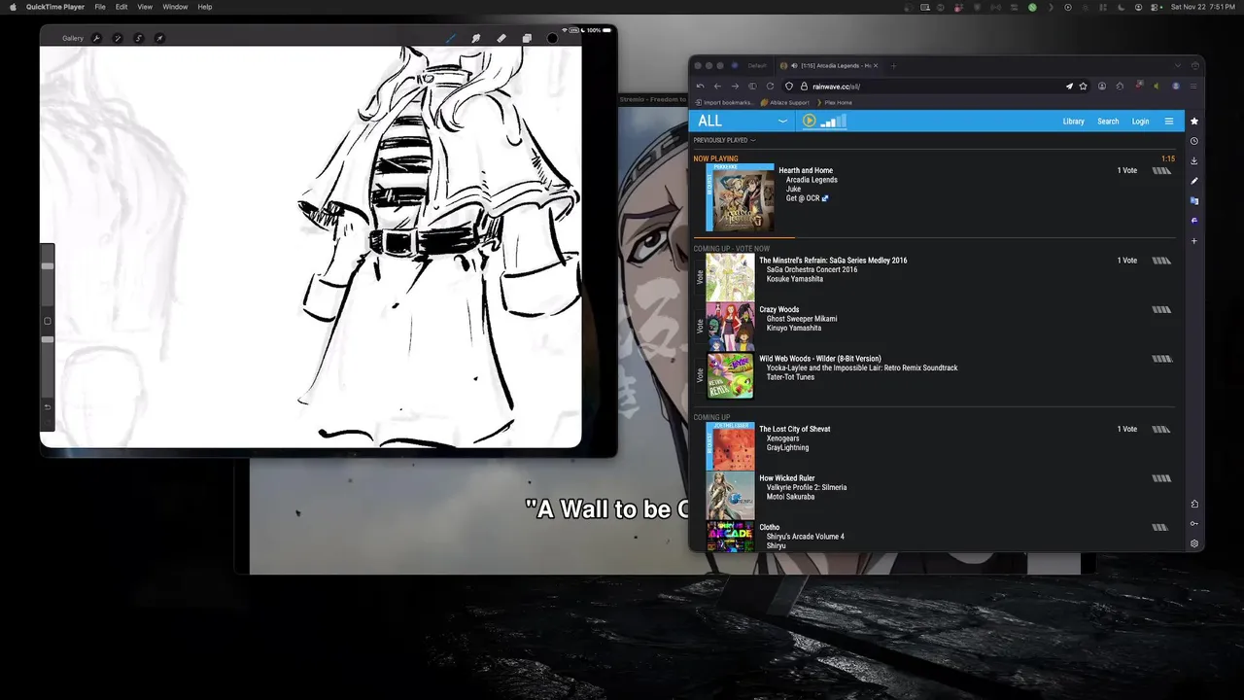Screen dimensions: 1244x700
Task: Click Xenogears album name
Action: pos(783,438)
